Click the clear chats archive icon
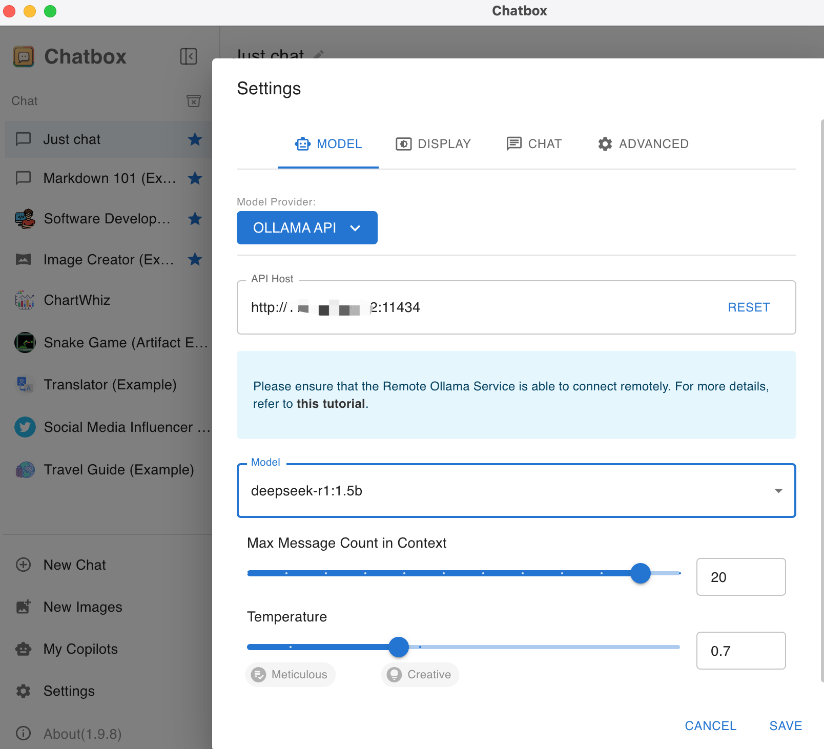This screenshot has height=749, width=824. tap(193, 101)
